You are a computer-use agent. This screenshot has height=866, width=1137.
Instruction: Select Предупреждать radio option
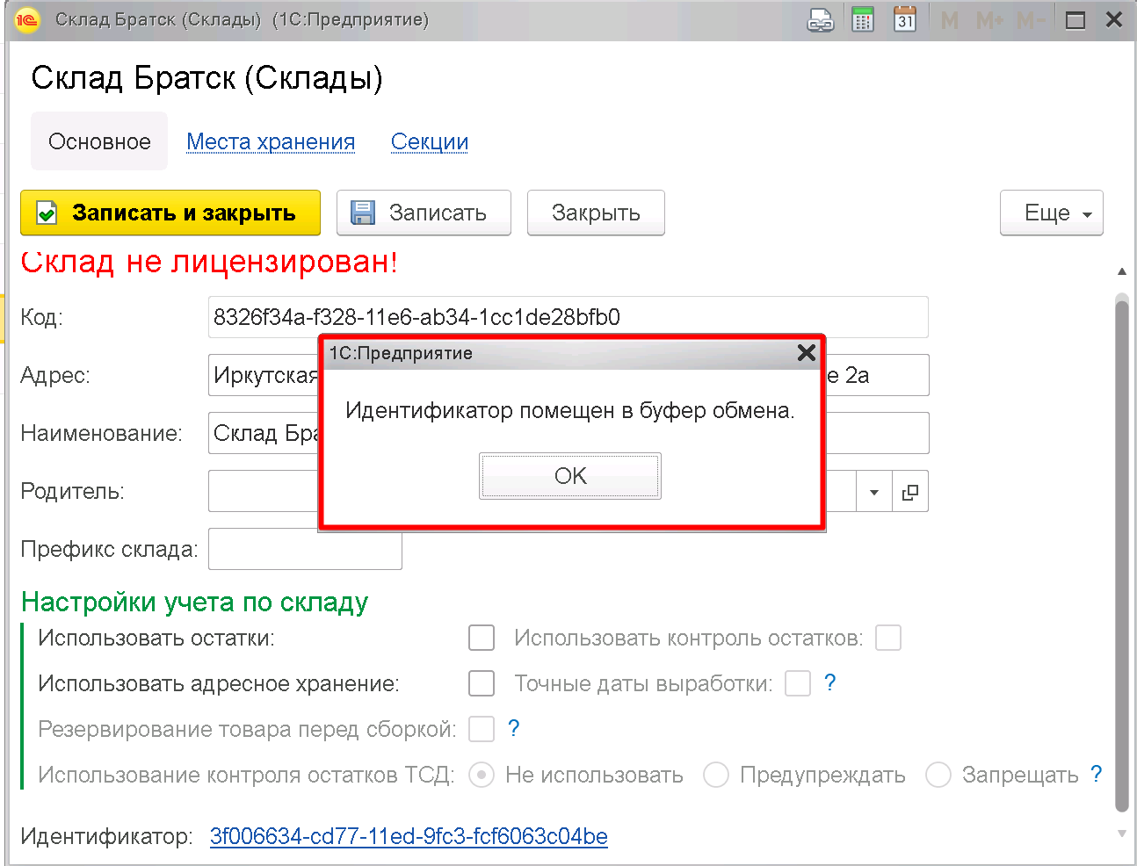[x=716, y=775]
